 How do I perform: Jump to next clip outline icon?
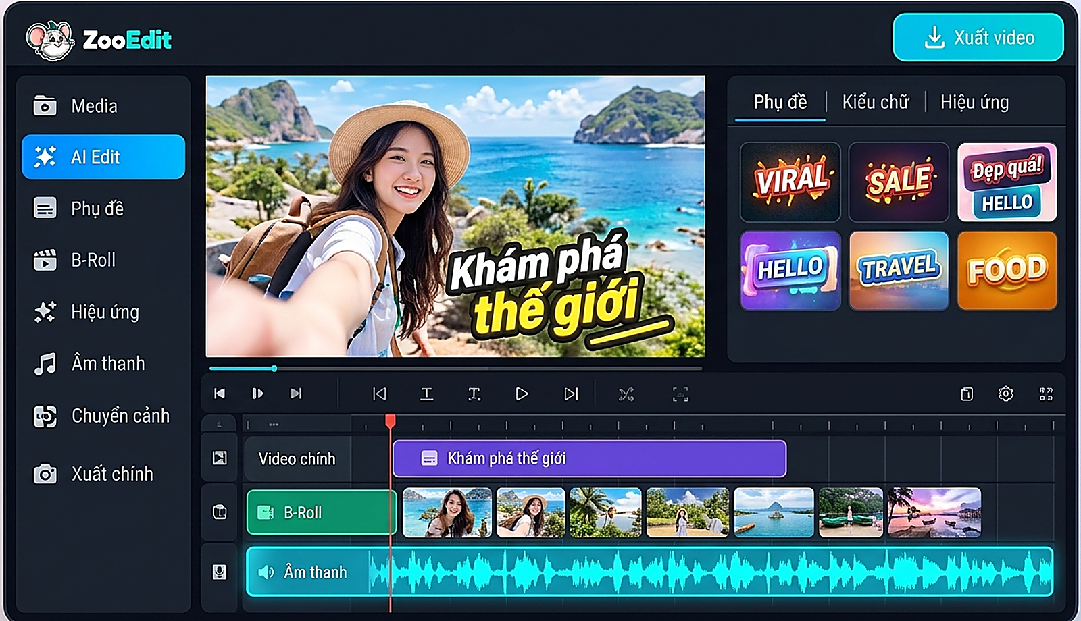571,394
